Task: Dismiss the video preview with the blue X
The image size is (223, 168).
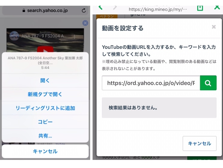Action: pyautogui.click(x=85, y=23)
